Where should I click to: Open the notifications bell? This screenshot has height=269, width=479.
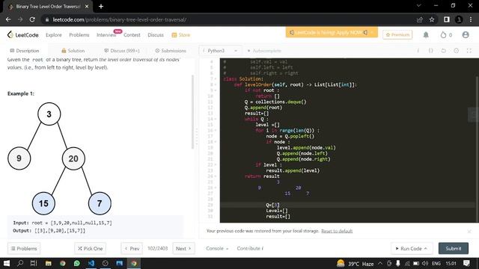(426, 35)
